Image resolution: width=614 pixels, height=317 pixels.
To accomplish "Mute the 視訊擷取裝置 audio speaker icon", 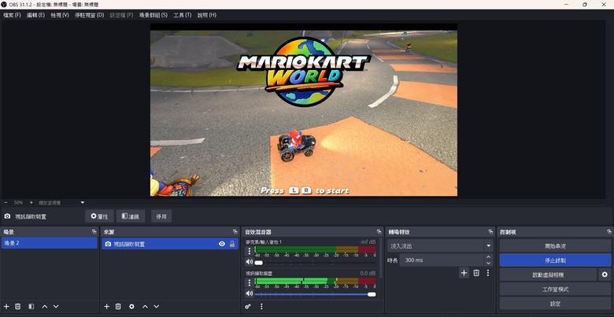I will pos(249,293).
